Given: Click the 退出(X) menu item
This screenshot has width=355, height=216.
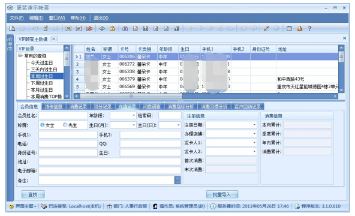Looking at the screenshot, I should point(101,18).
